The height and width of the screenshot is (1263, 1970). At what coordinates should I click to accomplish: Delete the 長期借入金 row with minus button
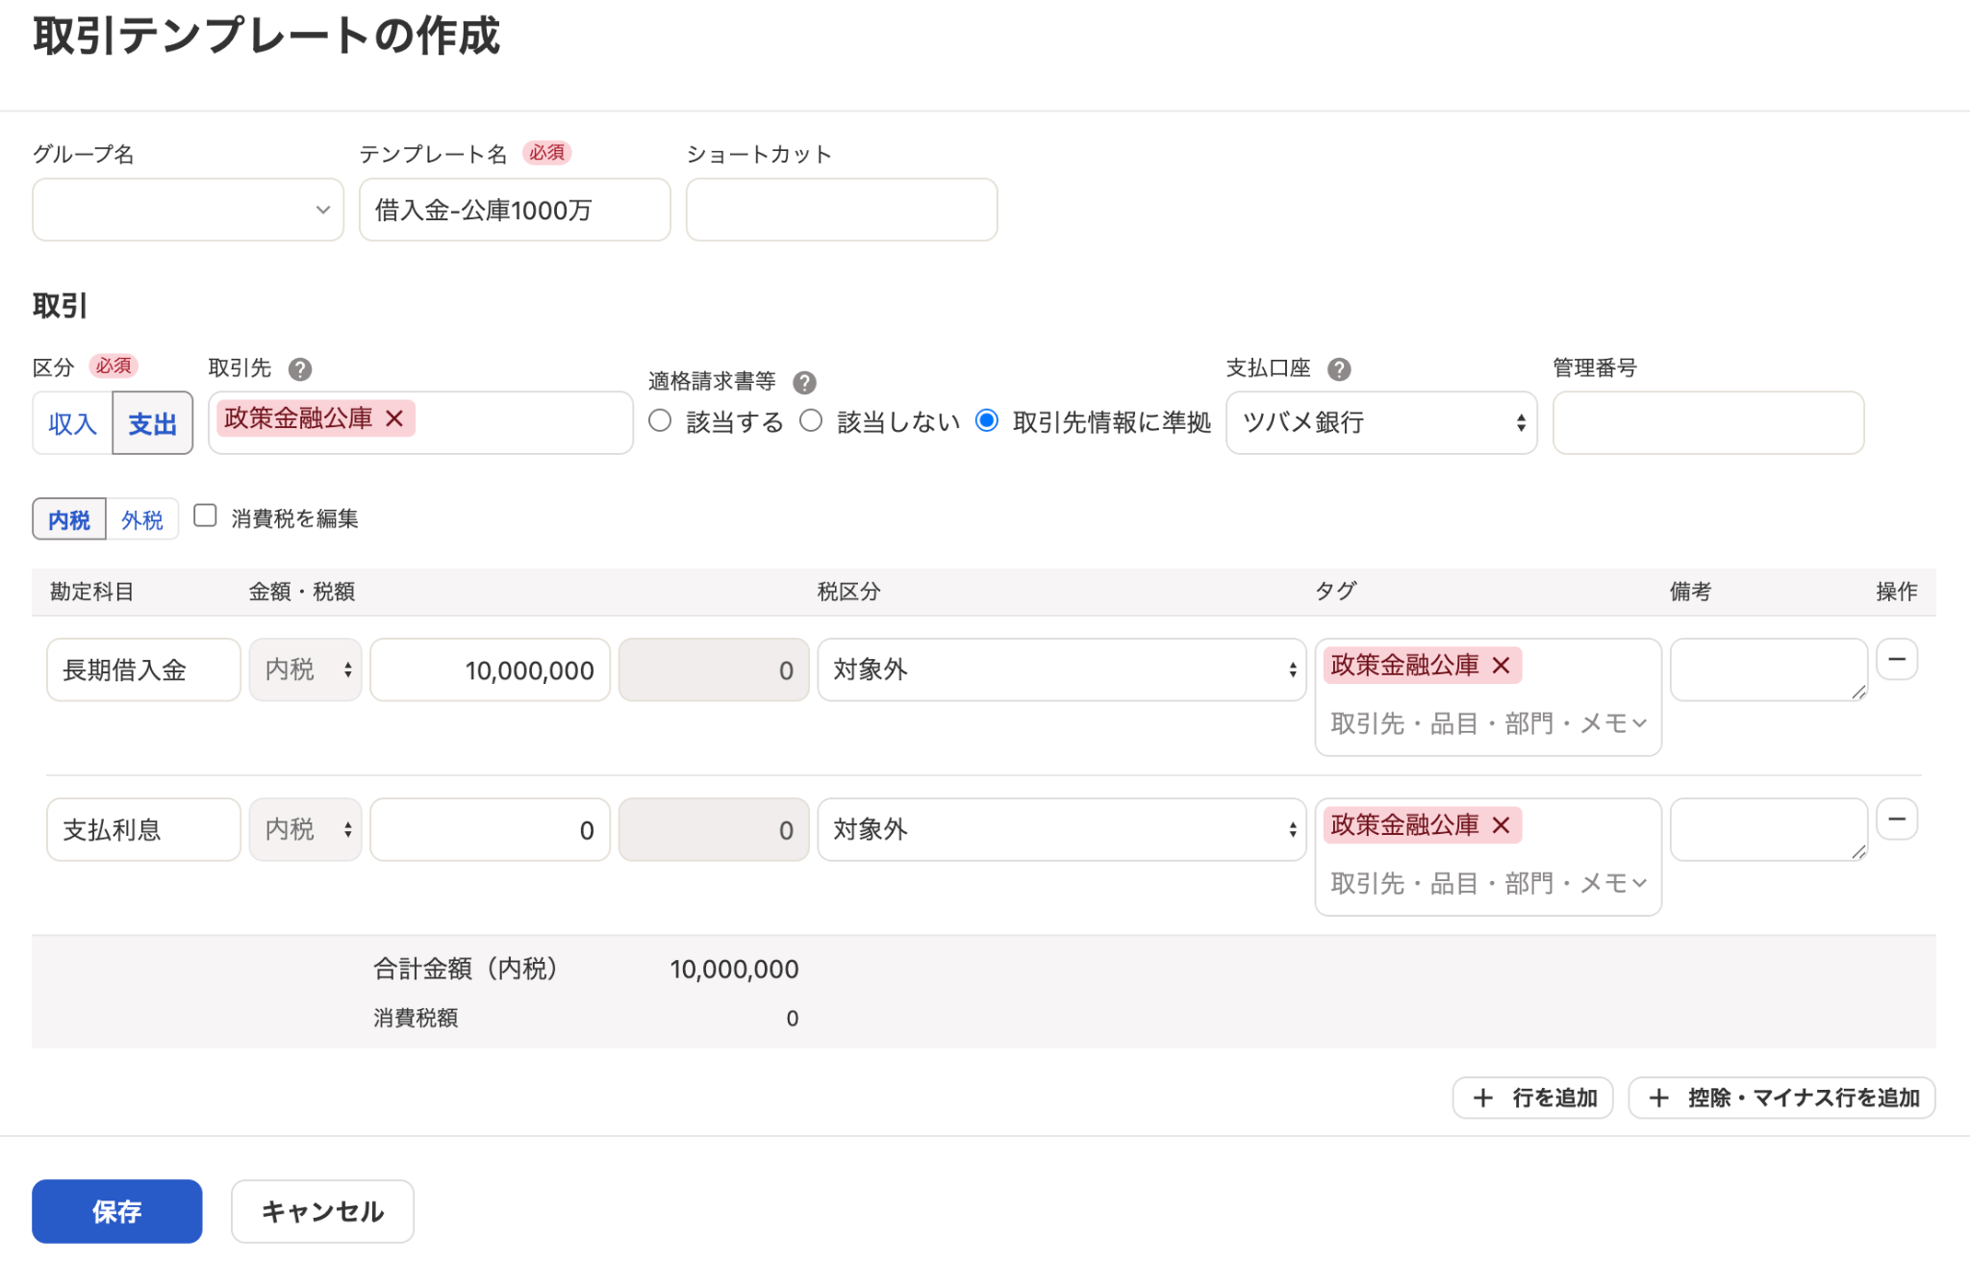pos(1897,660)
